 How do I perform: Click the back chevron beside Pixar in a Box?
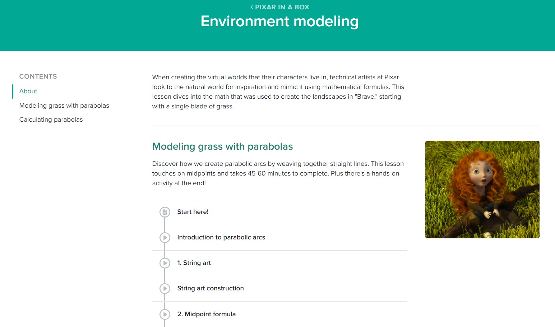[x=252, y=7]
